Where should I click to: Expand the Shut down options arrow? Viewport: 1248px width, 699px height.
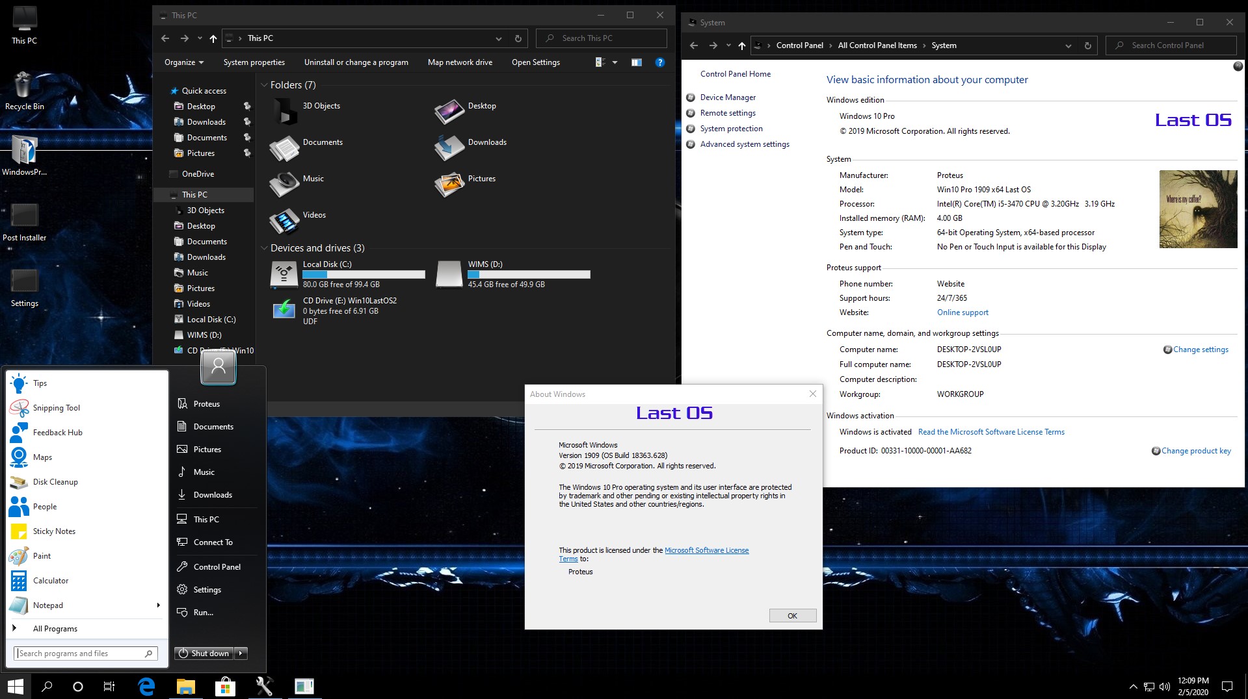point(241,654)
